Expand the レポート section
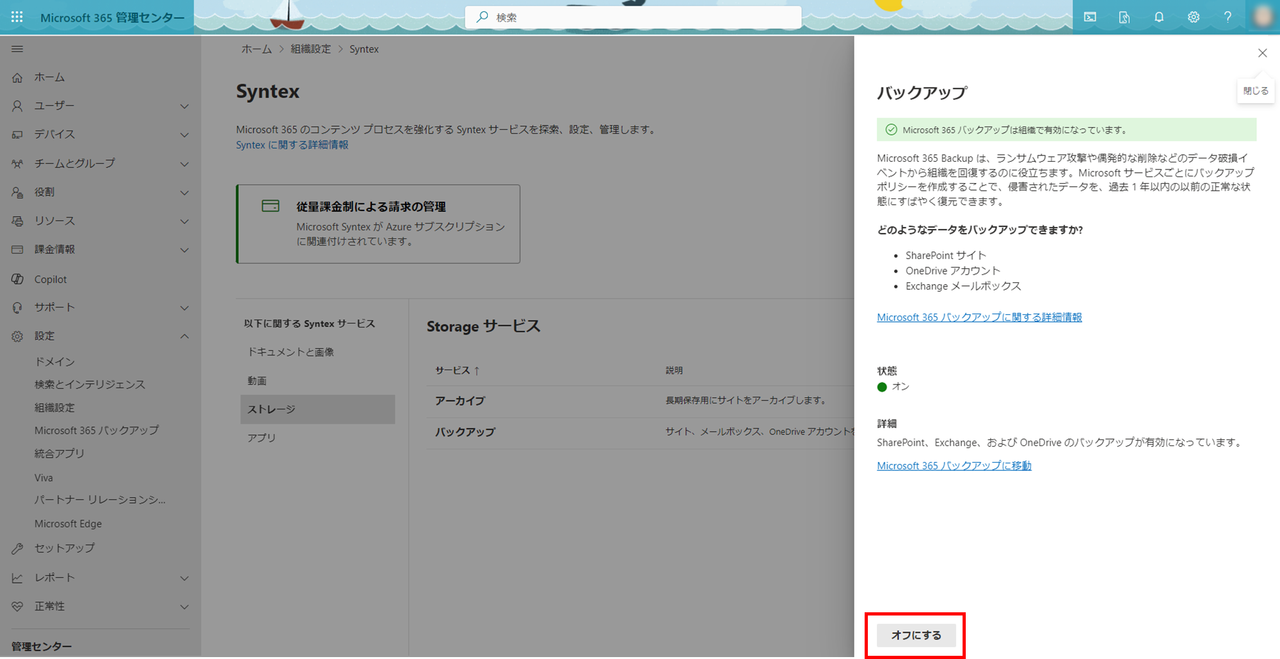1280x659 pixels. pos(185,578)
